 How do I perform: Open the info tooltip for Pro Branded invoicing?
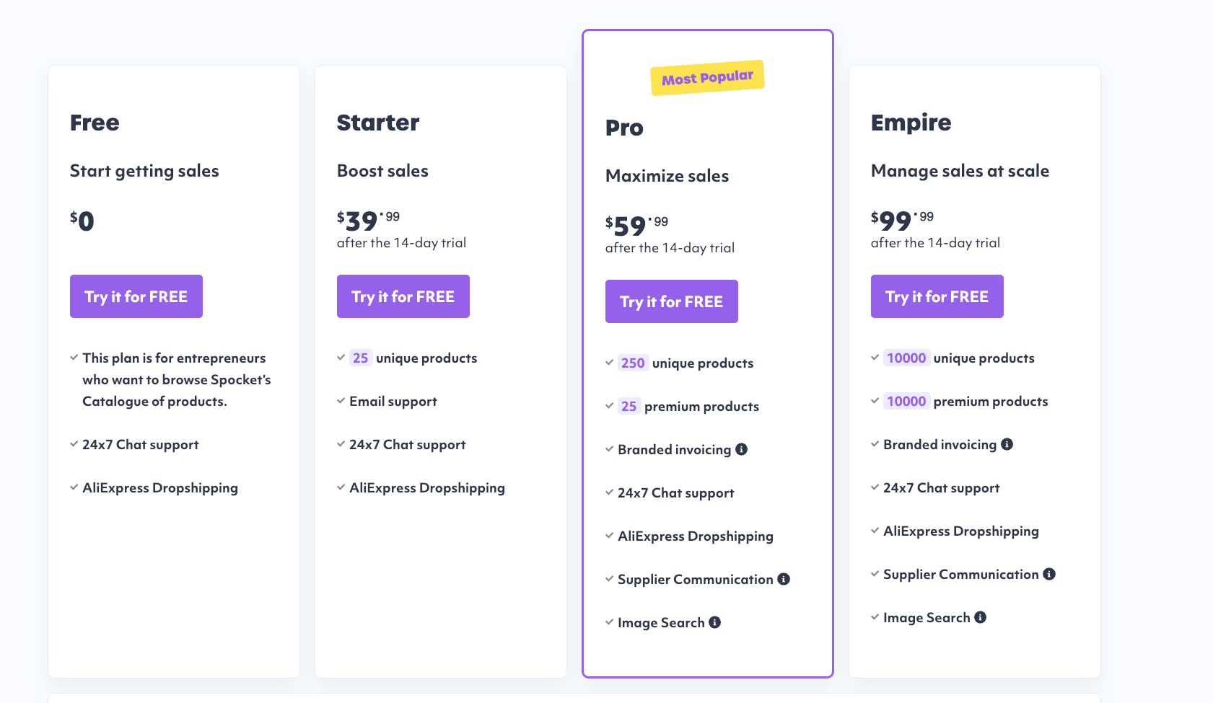pos(743,448)
